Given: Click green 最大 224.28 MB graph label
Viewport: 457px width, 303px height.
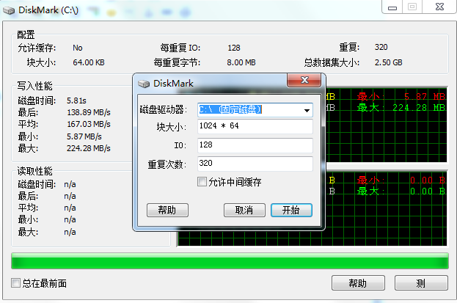Looking at the screenshot, I should point(401,108).
